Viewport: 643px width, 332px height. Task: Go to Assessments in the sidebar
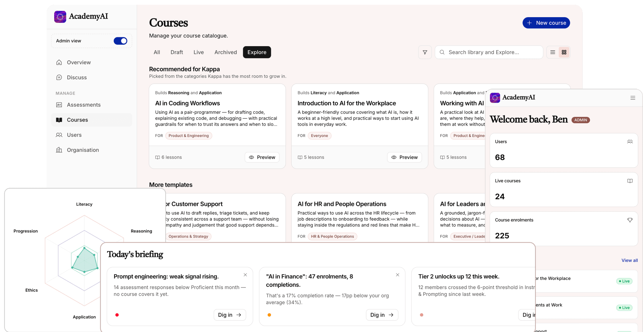point(91,105)
